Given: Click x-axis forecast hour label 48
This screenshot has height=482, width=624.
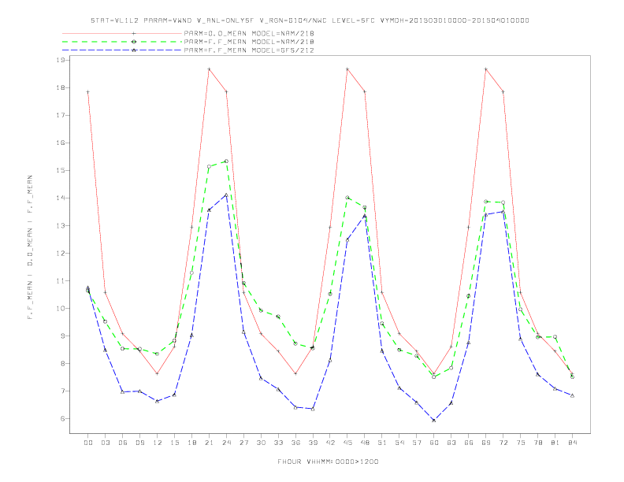Looking at the screenshot, I should click(x=365, y=443).
